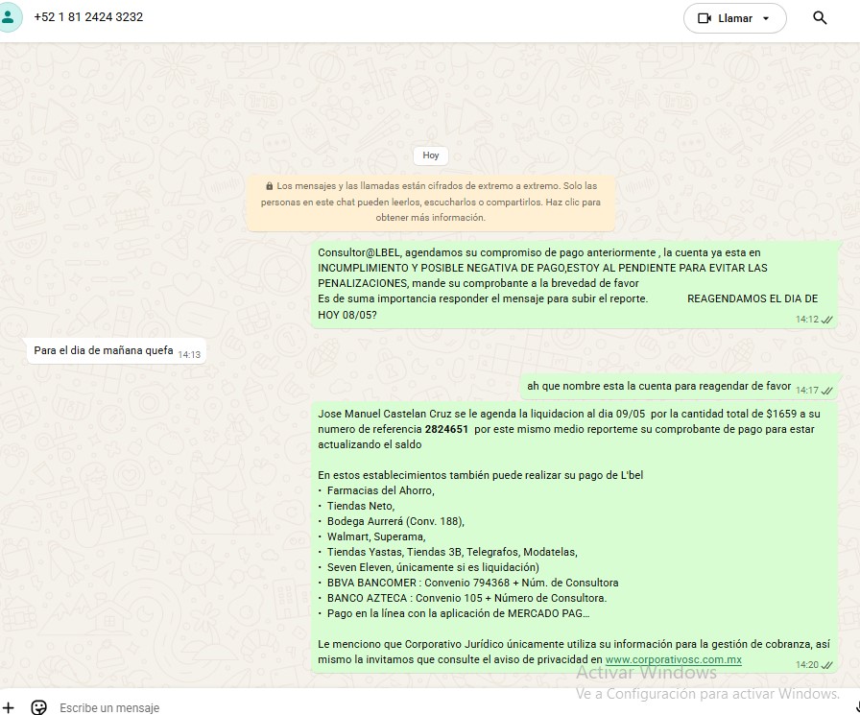Image resolution: width=860 pixels, height=715 pixels.
Task: Click the 'Jose Manuel Castelan Cruz' name
Action: point(385,414)
